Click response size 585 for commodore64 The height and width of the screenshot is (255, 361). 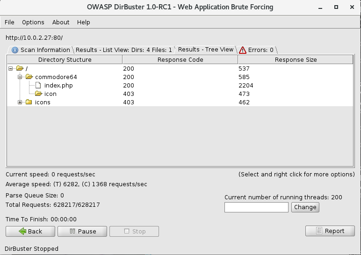tap(244, 77)
